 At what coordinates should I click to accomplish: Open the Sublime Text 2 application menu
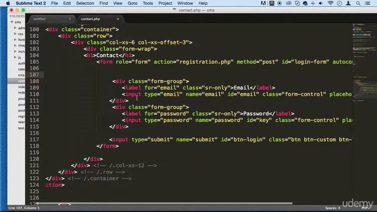coord(31,4)
